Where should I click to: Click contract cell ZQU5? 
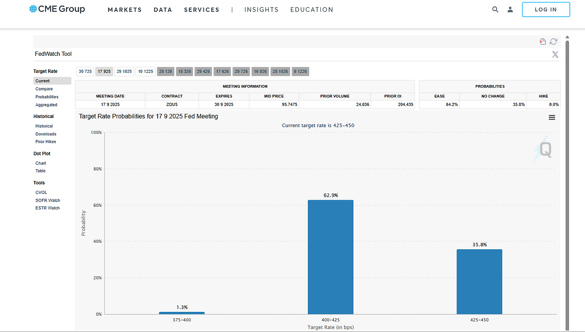click(172, 104)
